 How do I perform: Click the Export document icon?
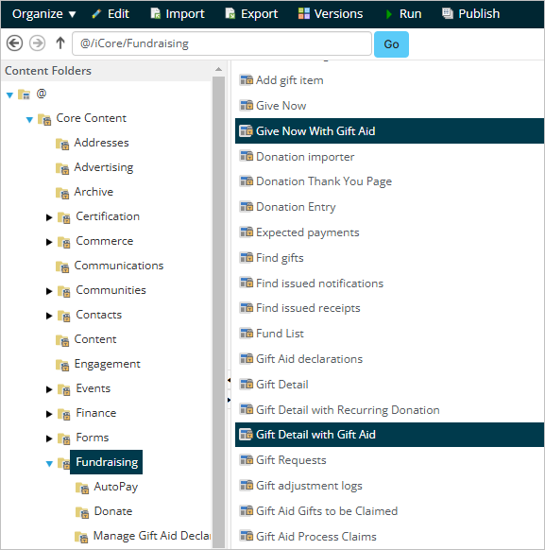pos(230,13)
